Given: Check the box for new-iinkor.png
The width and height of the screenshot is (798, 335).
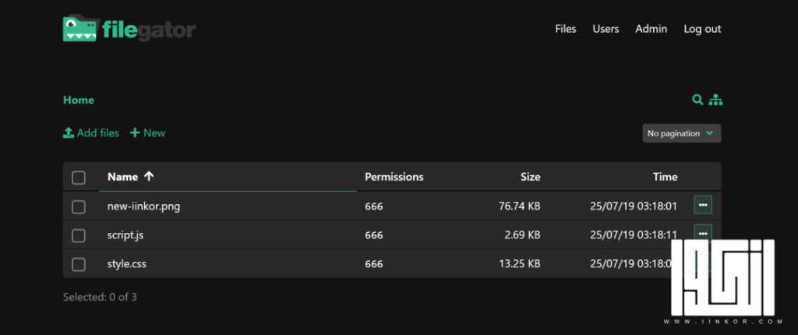Looking at the screenshot, I should (x=79, y=206).
